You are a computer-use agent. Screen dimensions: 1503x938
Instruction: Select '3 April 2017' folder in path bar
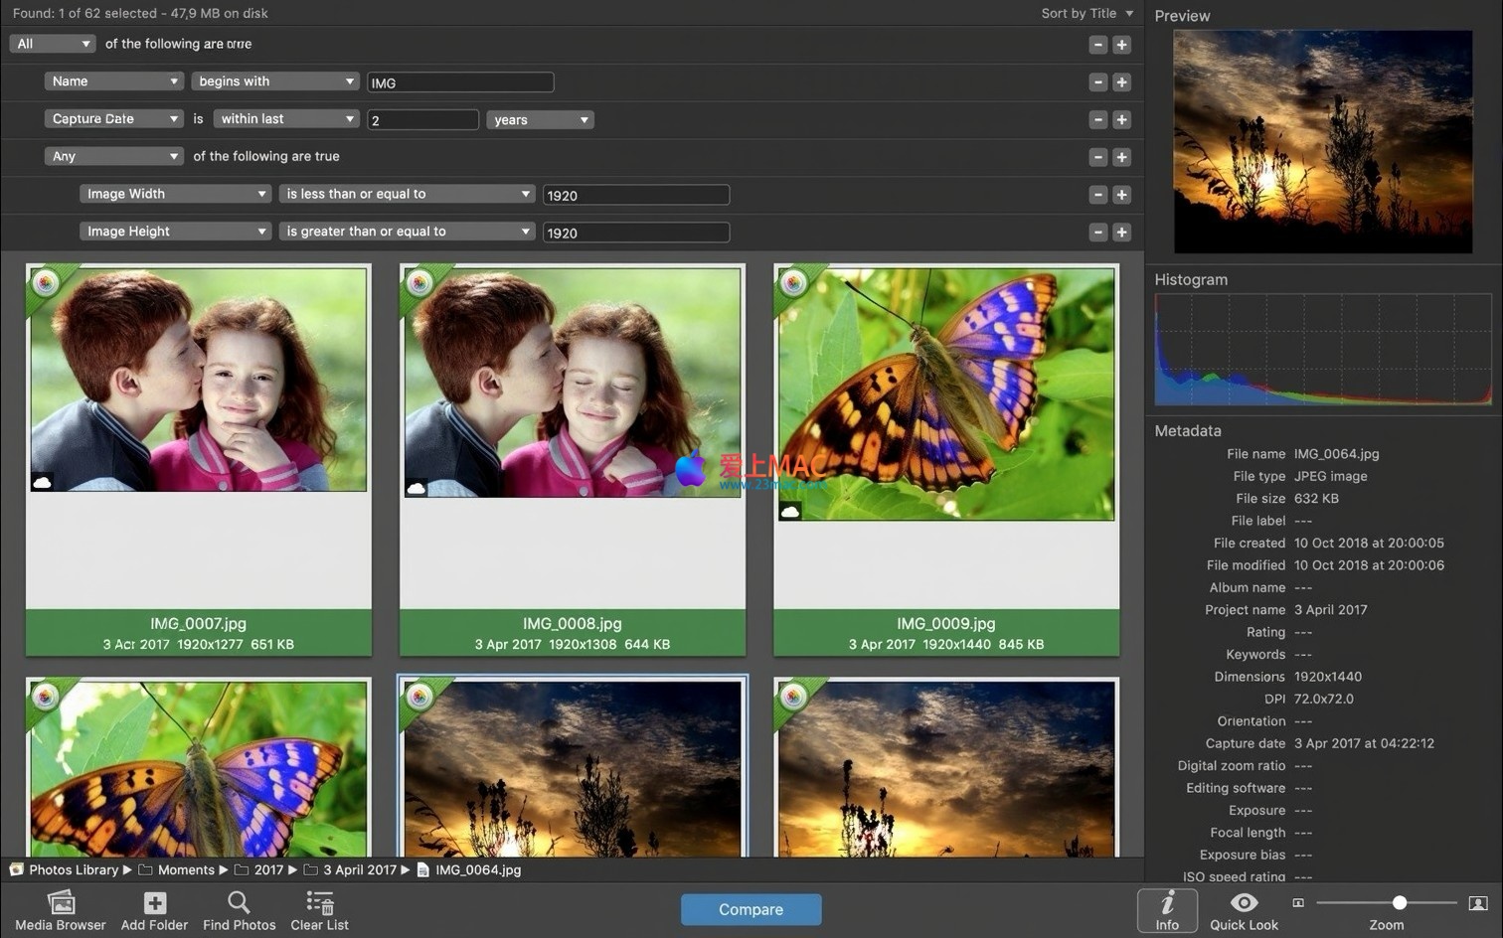pos(359,869)
